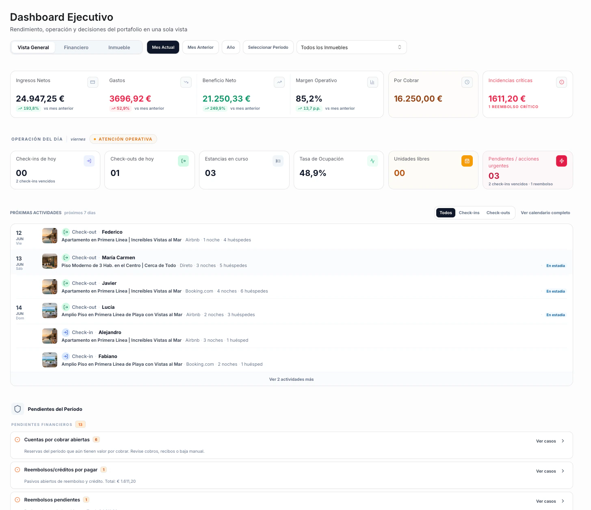The image size is (591, 510).
Task: Click Ver casos for Cuentas por cobrar abiertas
Action: pos(546,441)
